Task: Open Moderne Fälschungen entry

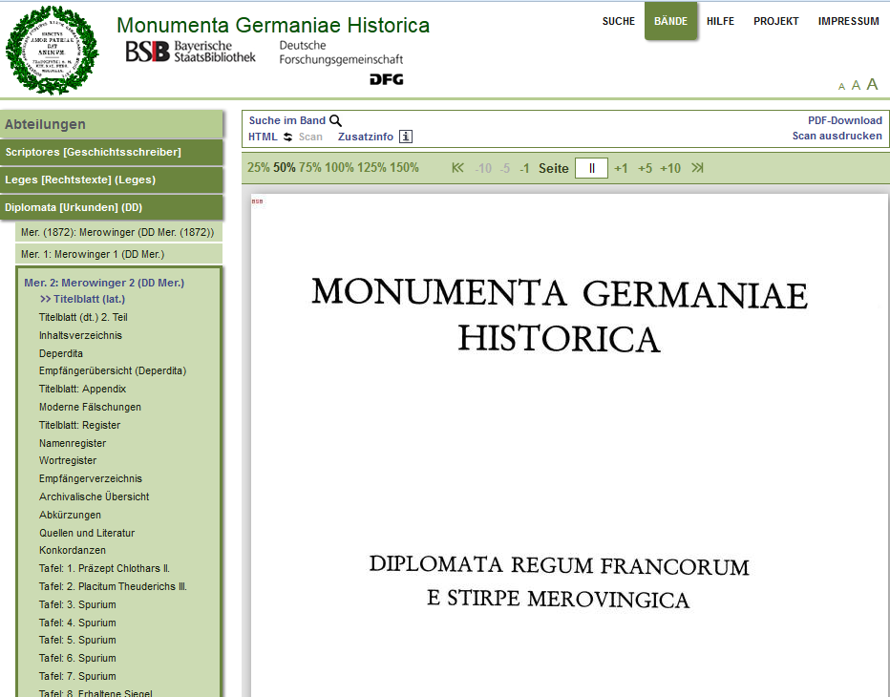Action: tap(91, 407)
